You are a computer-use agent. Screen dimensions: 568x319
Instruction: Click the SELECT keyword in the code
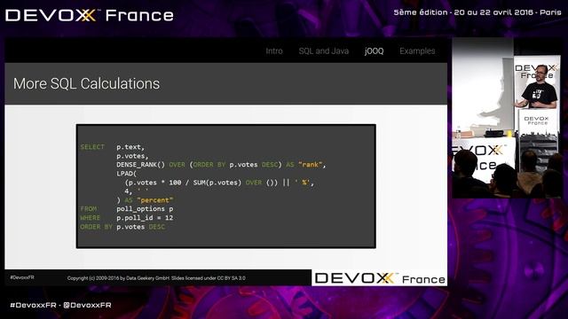point(92,147)
